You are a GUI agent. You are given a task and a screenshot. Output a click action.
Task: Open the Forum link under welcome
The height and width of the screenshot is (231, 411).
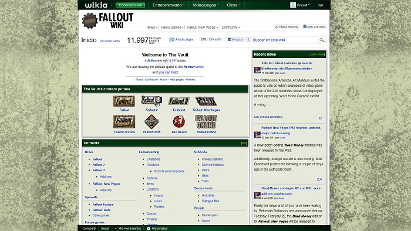(164, 80)
